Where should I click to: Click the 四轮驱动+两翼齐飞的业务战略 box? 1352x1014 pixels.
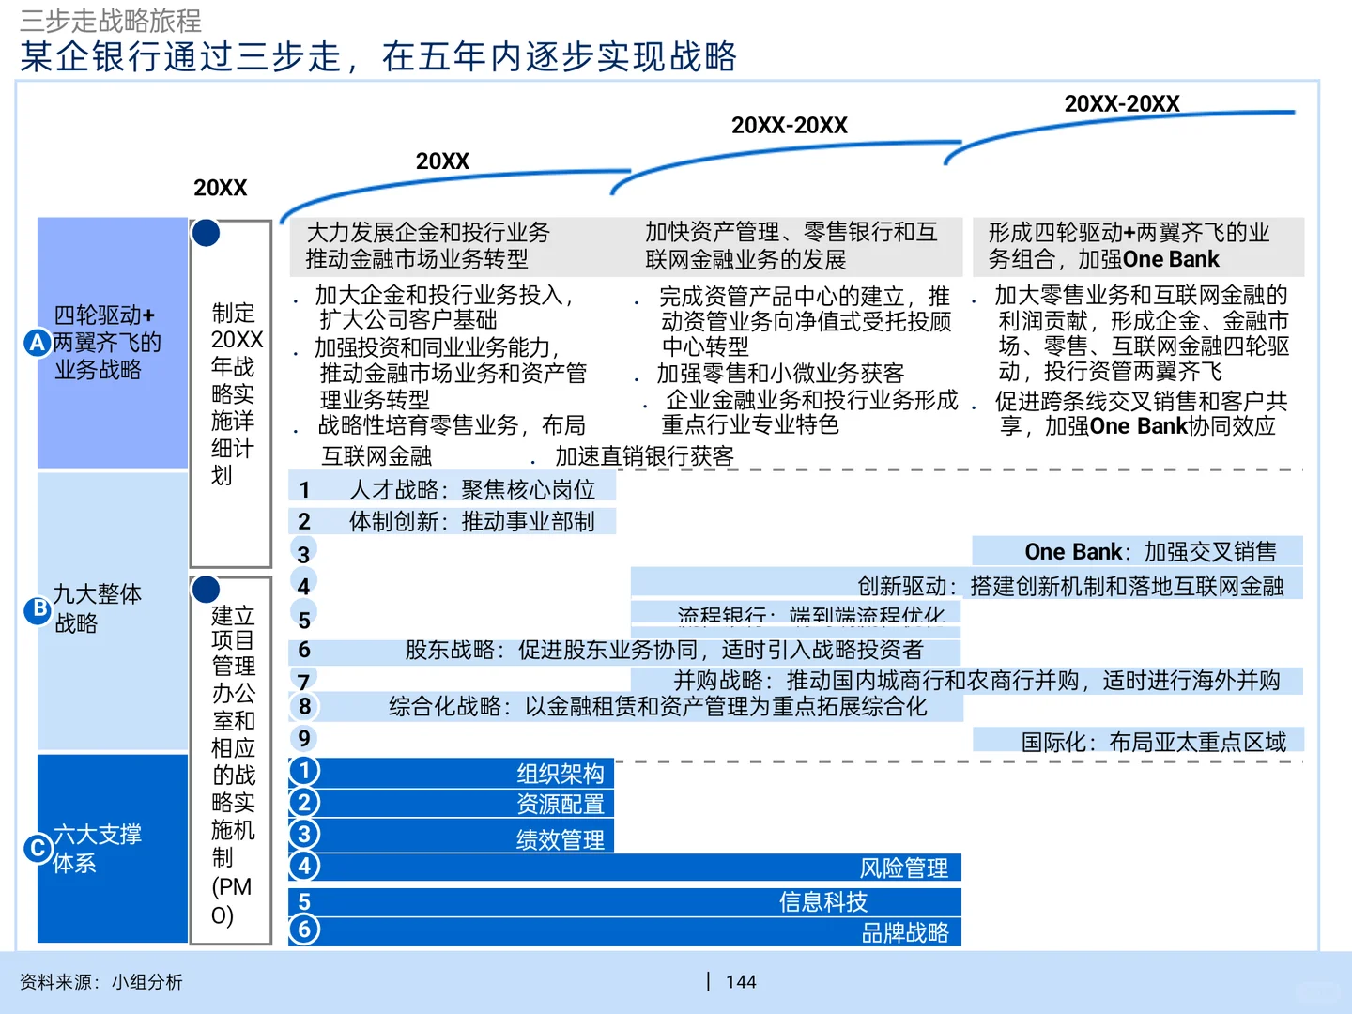113,343
